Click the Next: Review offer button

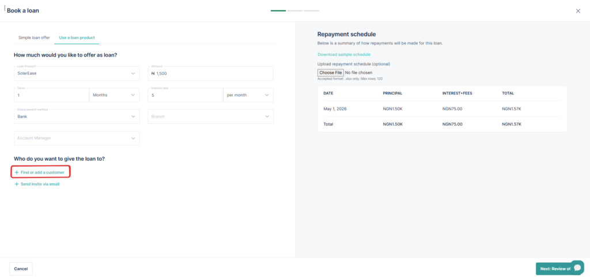pyautogui.click(x=553, y=268)
